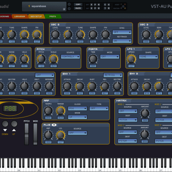Click OSC 3 LEVEL knob

(x=146, y=34)
